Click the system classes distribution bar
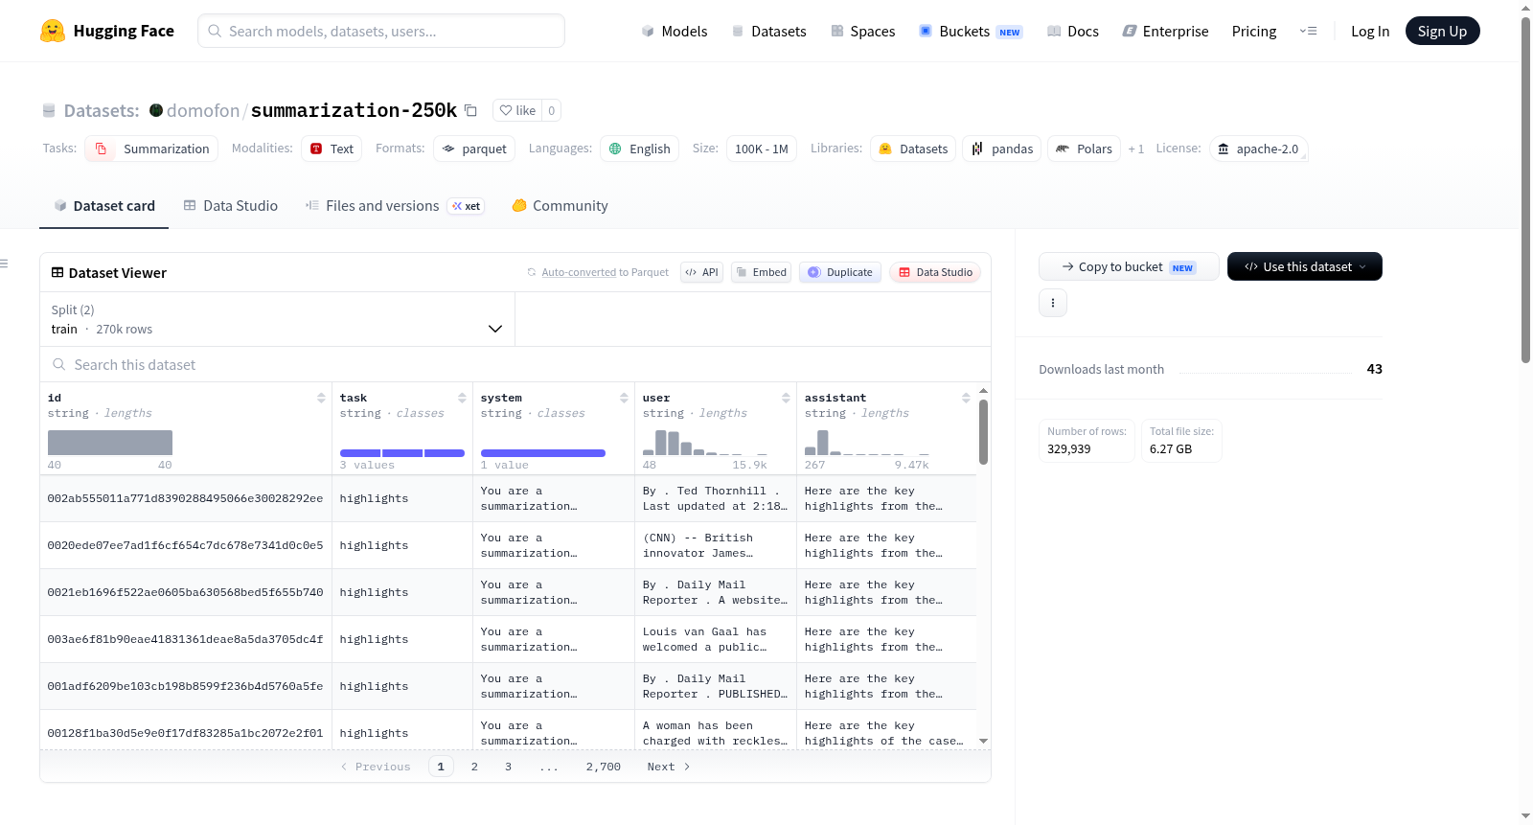This screenshot has height=825, width=1533. click(543, 453)
